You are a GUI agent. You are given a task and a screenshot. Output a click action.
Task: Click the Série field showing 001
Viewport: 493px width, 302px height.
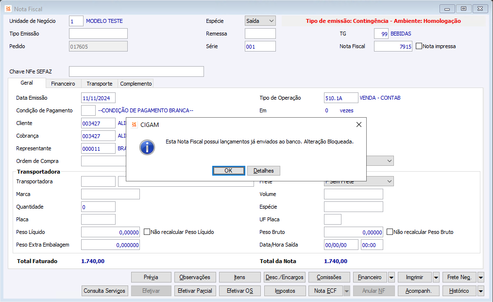(x=260, y=46)
